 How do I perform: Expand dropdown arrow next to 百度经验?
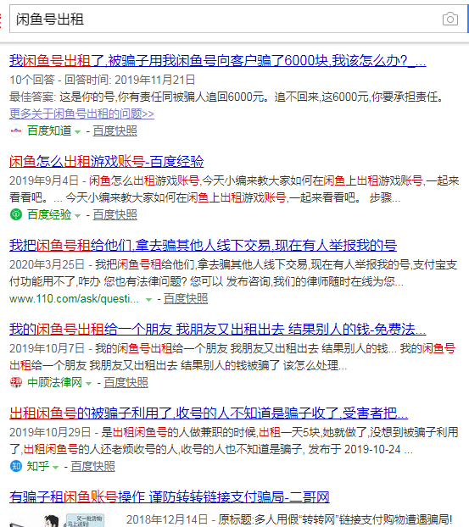(78, 216)
